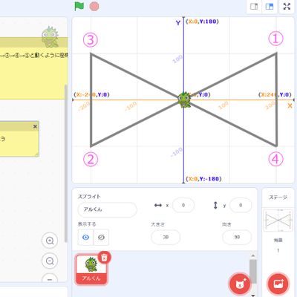Click the sprite x position field
297x297 pixels.
click(183, 205)
